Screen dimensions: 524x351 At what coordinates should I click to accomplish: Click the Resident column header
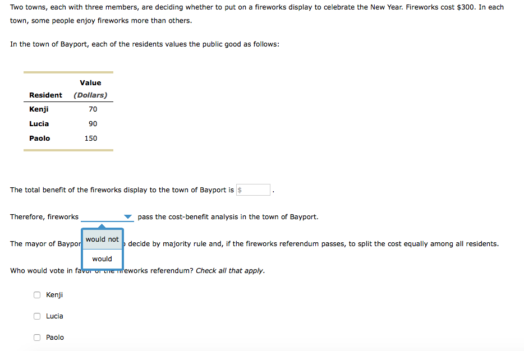pyautogui.click(x=45, y=95)
